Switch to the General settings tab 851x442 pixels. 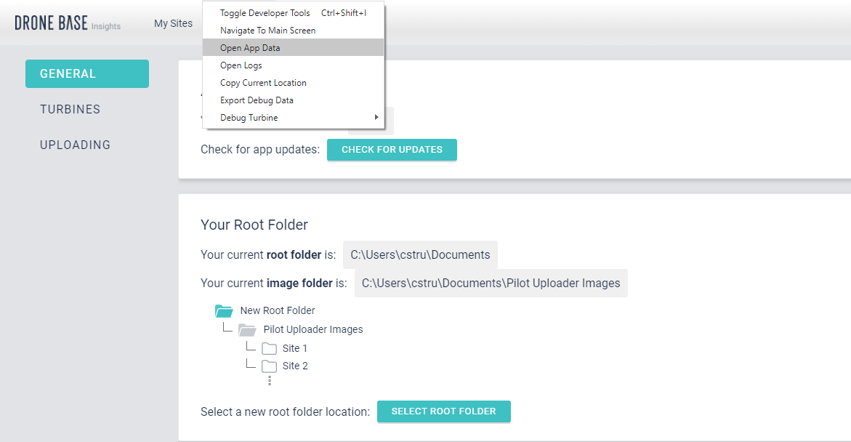86,74
